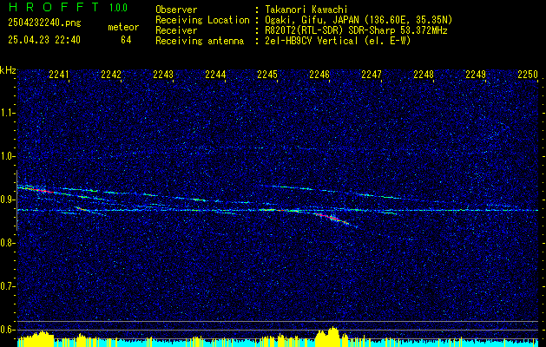Click the date stamp 25.04.23 22:40
The height and width of the screenshot is (347, 546).
(44, 40)
